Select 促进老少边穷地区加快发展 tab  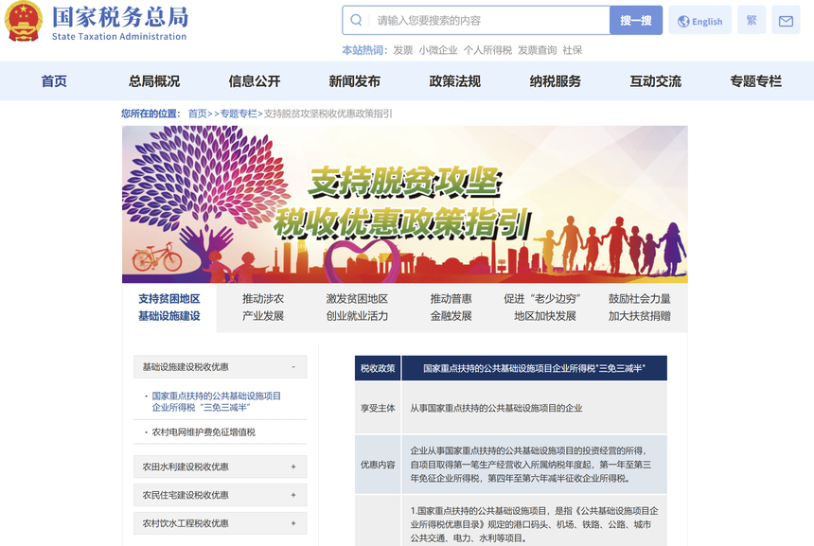pyautogui.click(x=544, y=308)
